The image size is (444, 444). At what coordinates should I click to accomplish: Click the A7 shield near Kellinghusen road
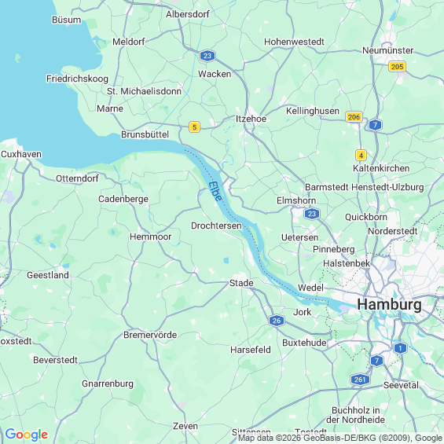[375, 125]
